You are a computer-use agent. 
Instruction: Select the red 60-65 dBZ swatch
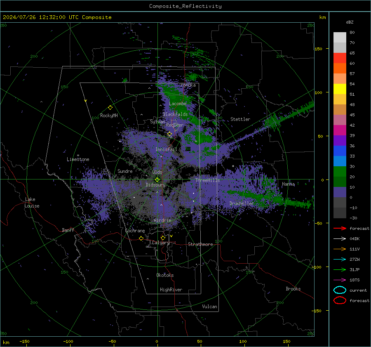pos(340,58)
